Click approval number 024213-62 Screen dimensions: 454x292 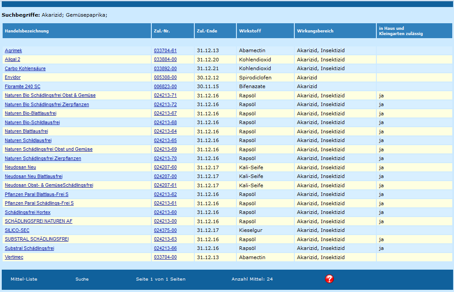165,194
